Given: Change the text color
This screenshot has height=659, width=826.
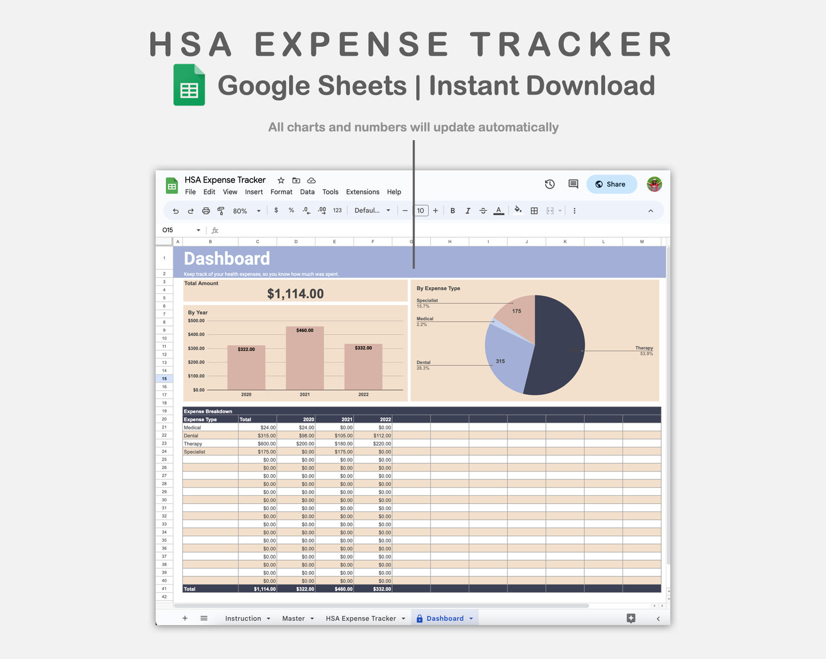Looking at the screenshot, I should coord(498,211).
